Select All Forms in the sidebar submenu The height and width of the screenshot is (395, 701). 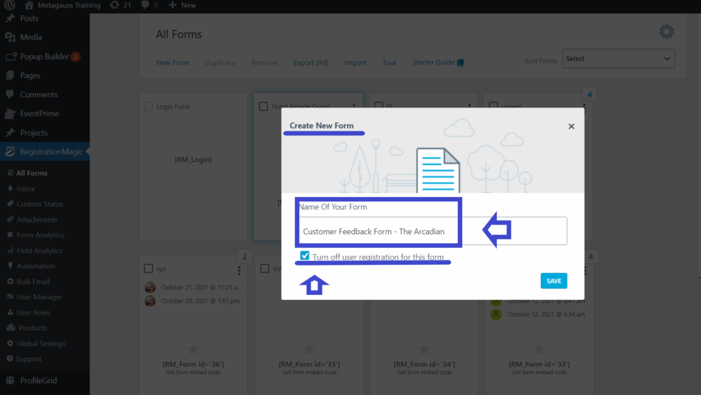click(31, 173)
